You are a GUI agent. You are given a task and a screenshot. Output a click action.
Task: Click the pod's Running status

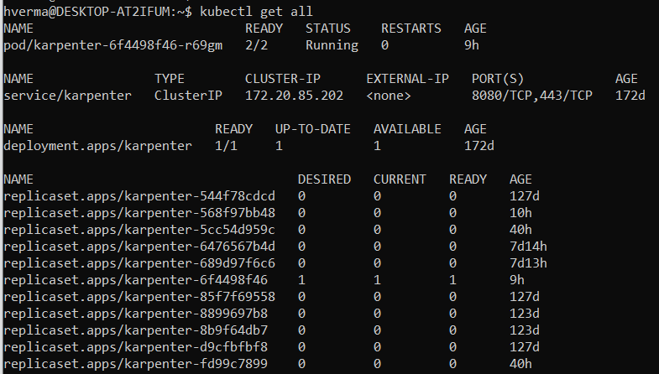coord(332,45)
